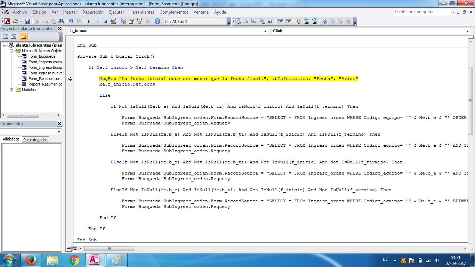Save the project with the floppy icon
This screenshot has width=475, height=267.
click(x=27, y=21)
